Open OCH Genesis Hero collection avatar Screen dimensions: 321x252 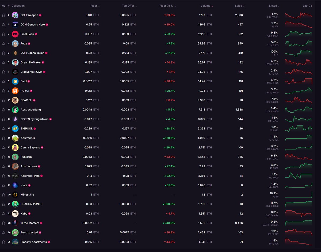click(15, 25)
